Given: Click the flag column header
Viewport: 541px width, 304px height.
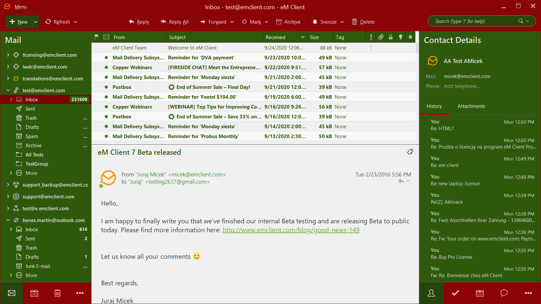Looking at the screenshot, I should 96,37.
